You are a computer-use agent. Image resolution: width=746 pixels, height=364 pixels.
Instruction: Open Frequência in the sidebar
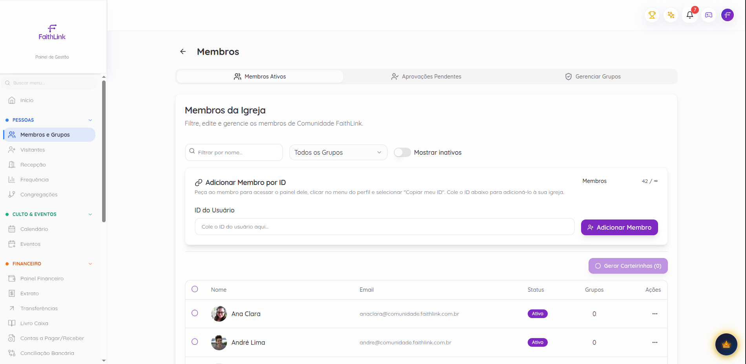[x=49, y=179]
